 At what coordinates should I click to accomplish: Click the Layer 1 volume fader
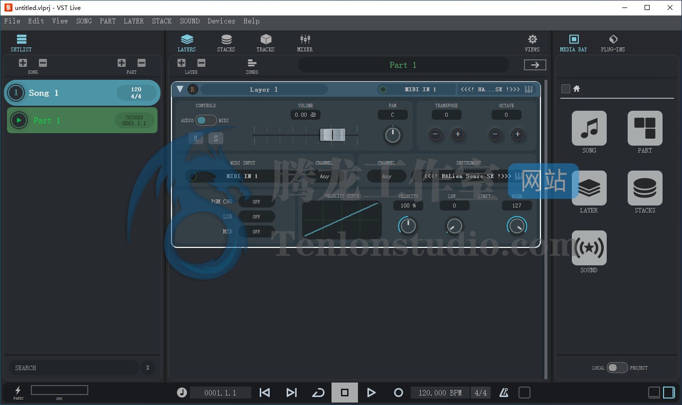click(x=333, y=134)
